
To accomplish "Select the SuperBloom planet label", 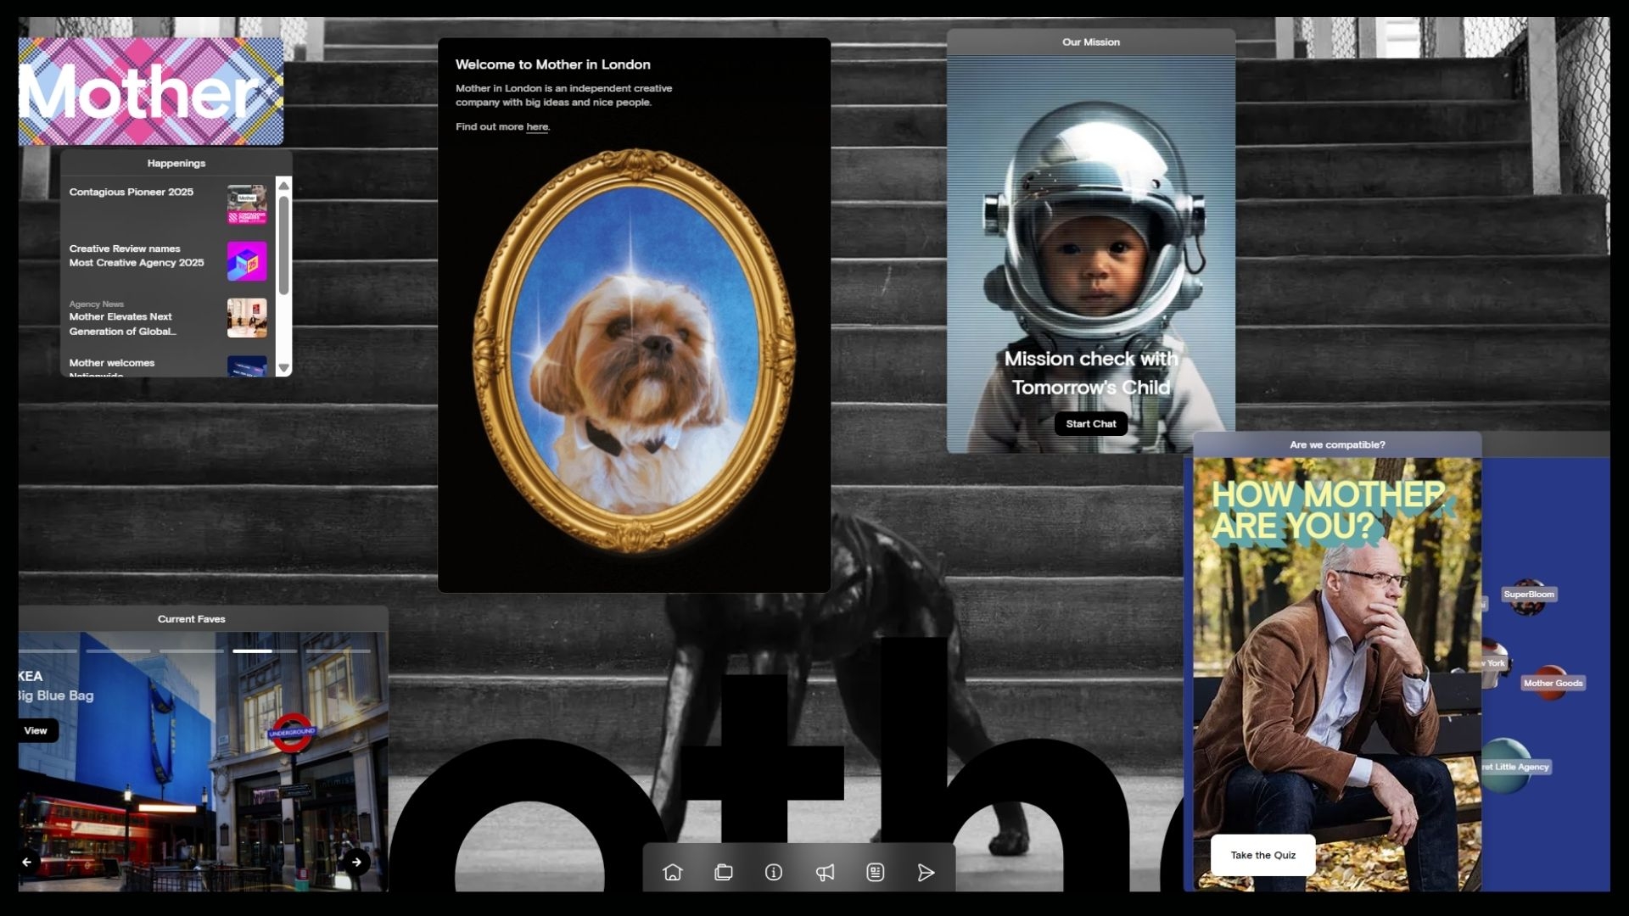I will tap(1529, 595).
